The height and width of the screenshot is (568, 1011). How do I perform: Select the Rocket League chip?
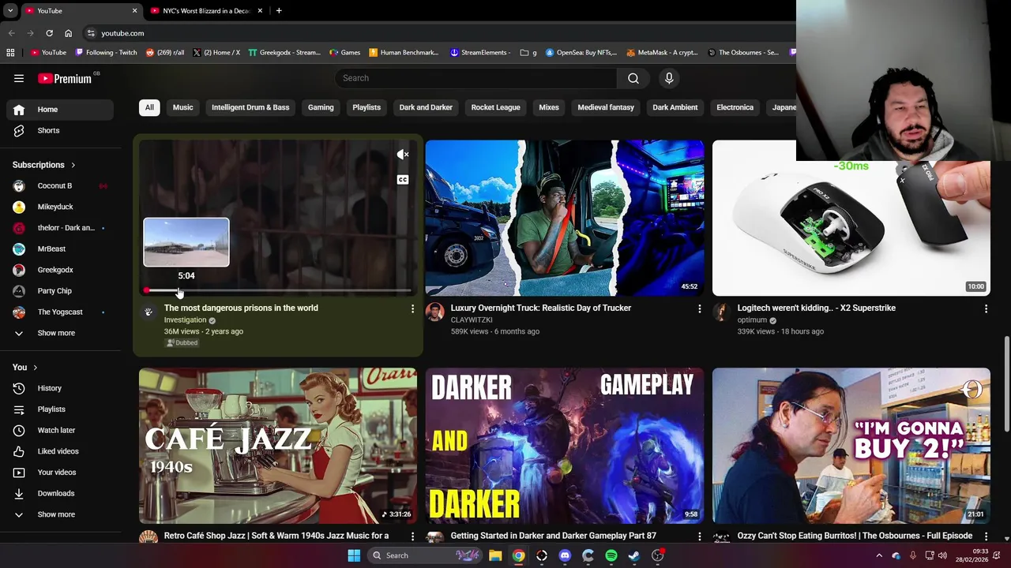click(x=495, y=107)
